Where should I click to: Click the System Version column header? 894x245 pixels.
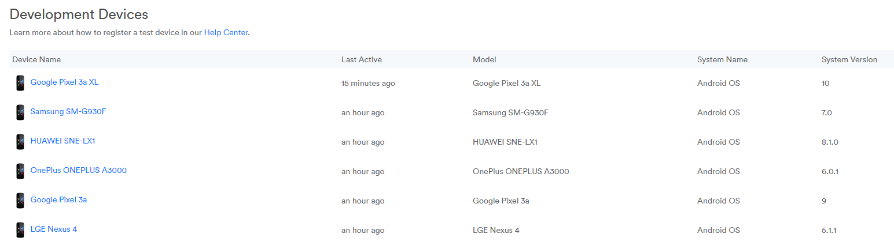click(849, 59)
